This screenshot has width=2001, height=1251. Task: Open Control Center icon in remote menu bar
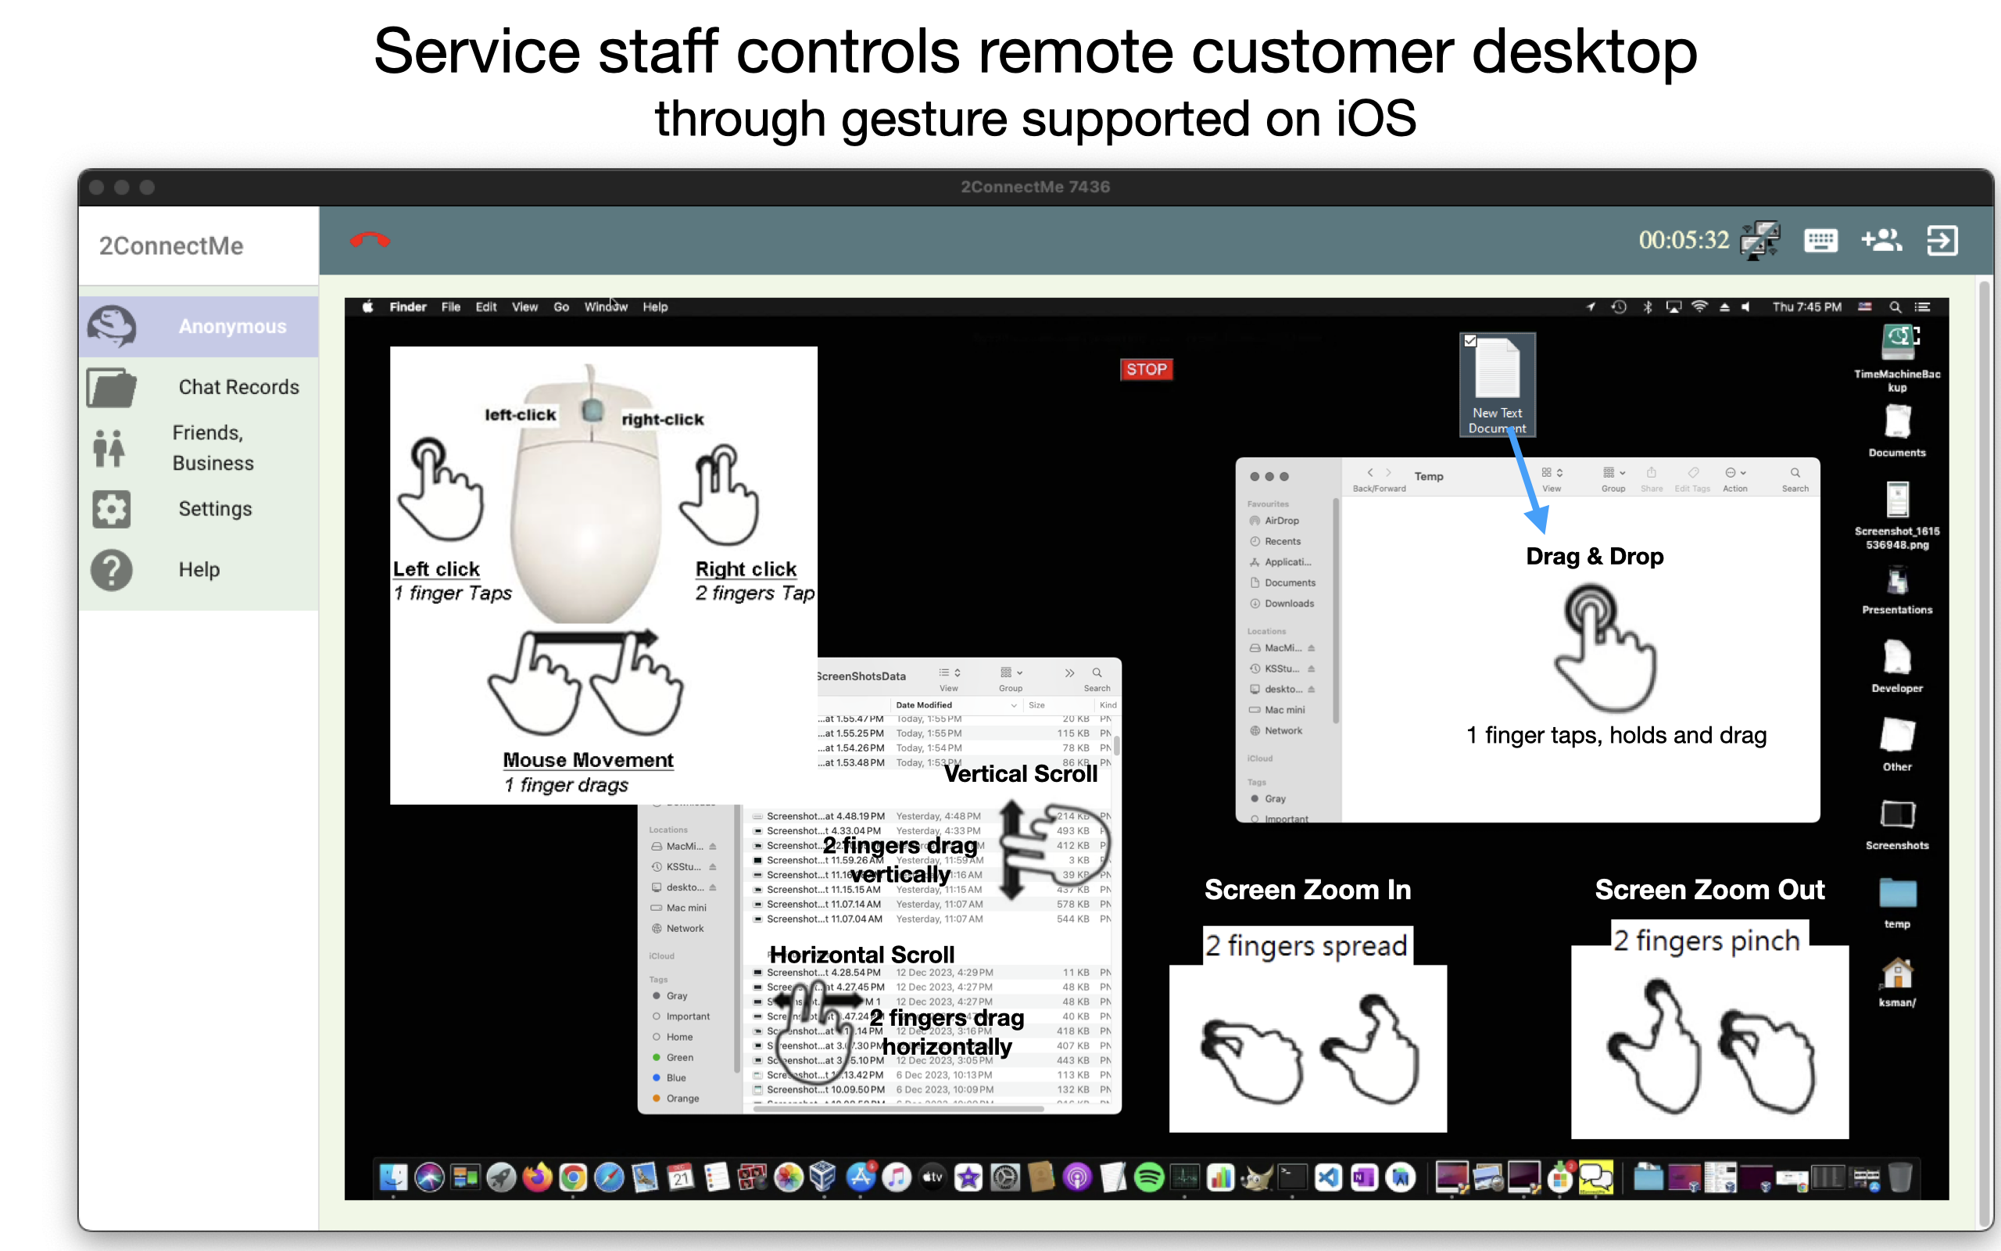pos(1923,307)
